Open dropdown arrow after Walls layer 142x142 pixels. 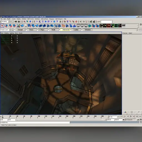pos(60,30)
